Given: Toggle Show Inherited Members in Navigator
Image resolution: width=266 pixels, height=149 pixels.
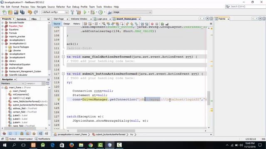Looking at the screenshot, I should [x=5, y=134].
